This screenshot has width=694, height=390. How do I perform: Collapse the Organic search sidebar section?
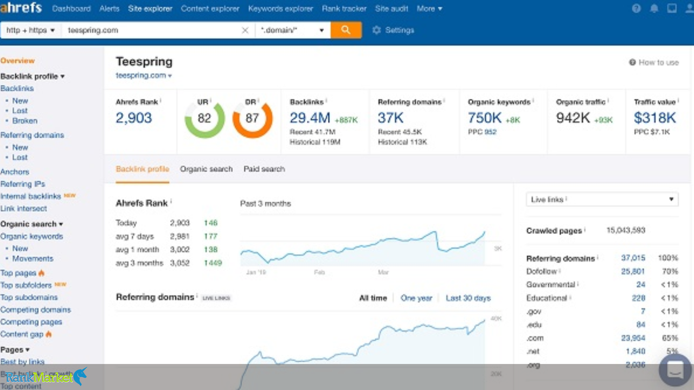click(x=31, y=224)
